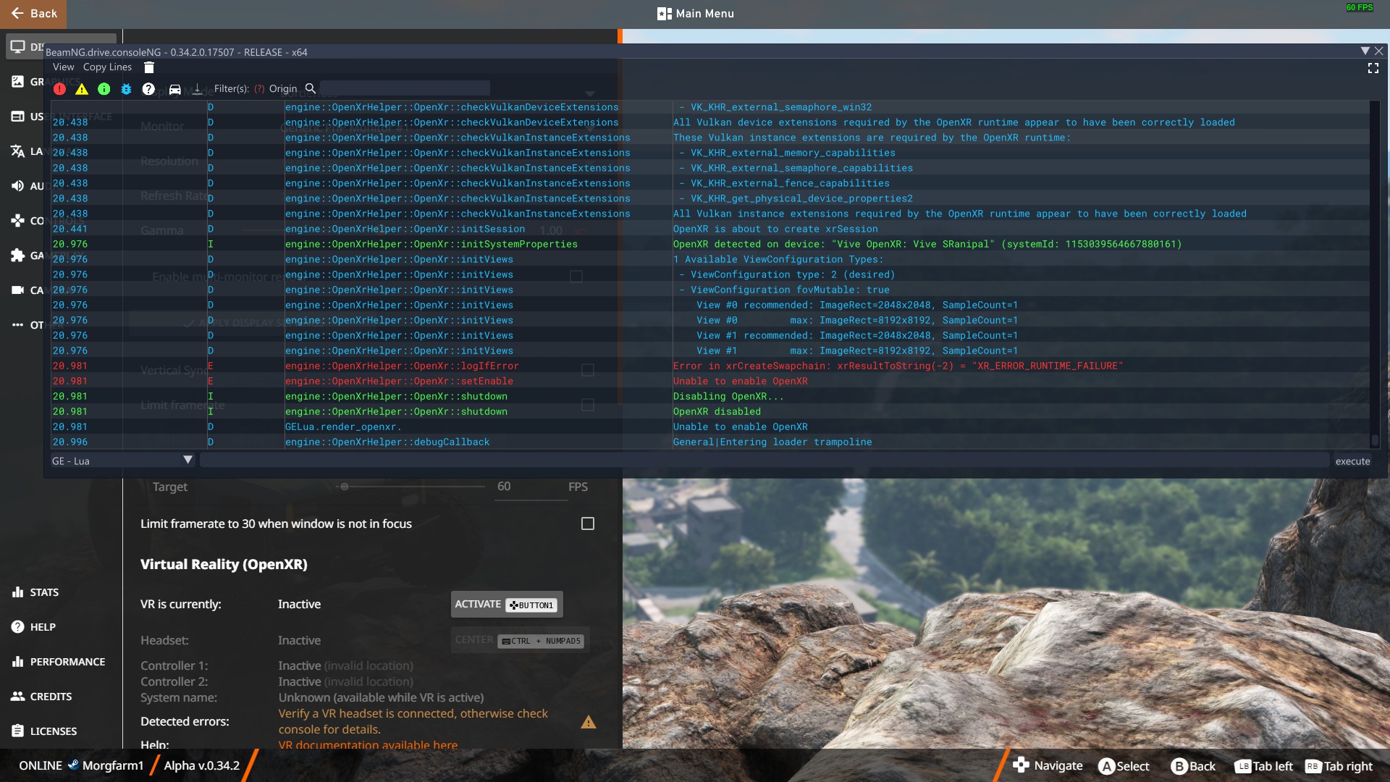Open Other settings ellipsis icon
The image size is (1390, 782).
click(17, 325)
